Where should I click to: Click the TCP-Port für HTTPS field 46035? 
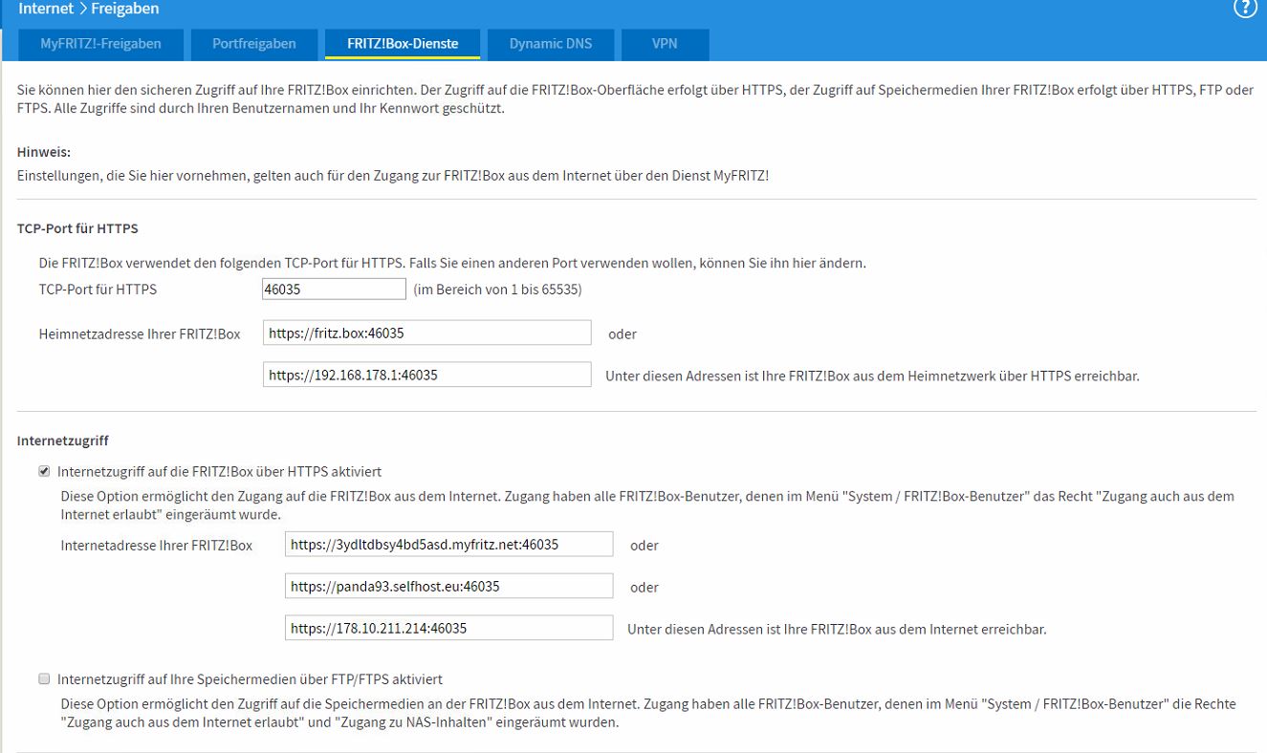[335, 290]
